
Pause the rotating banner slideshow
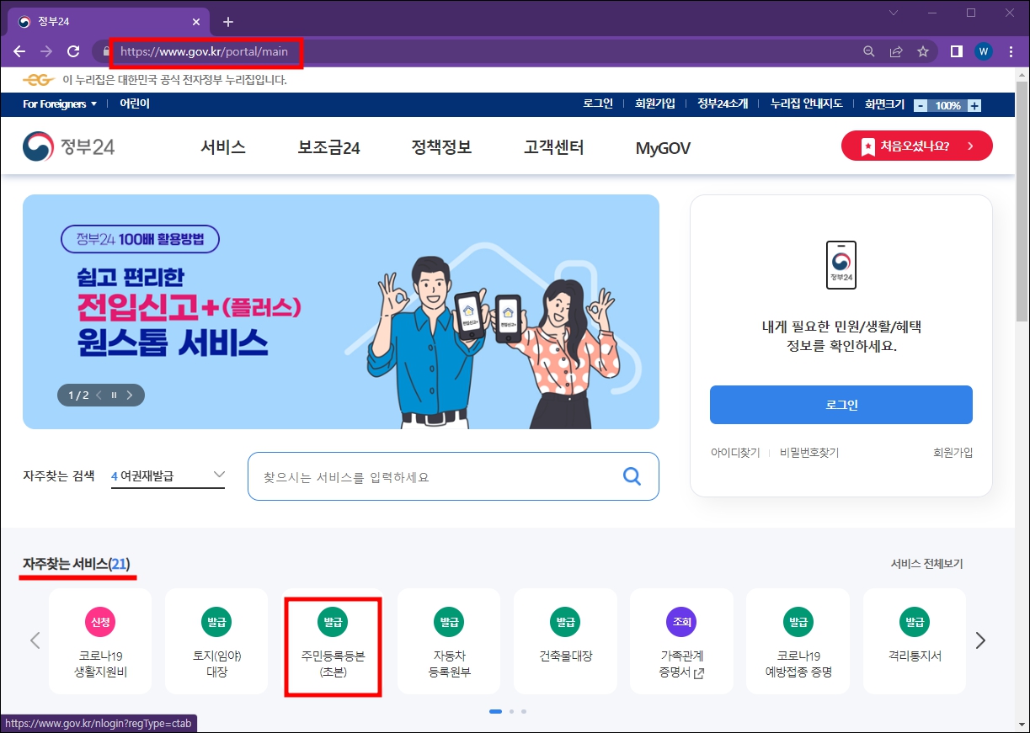coord(114,394)
